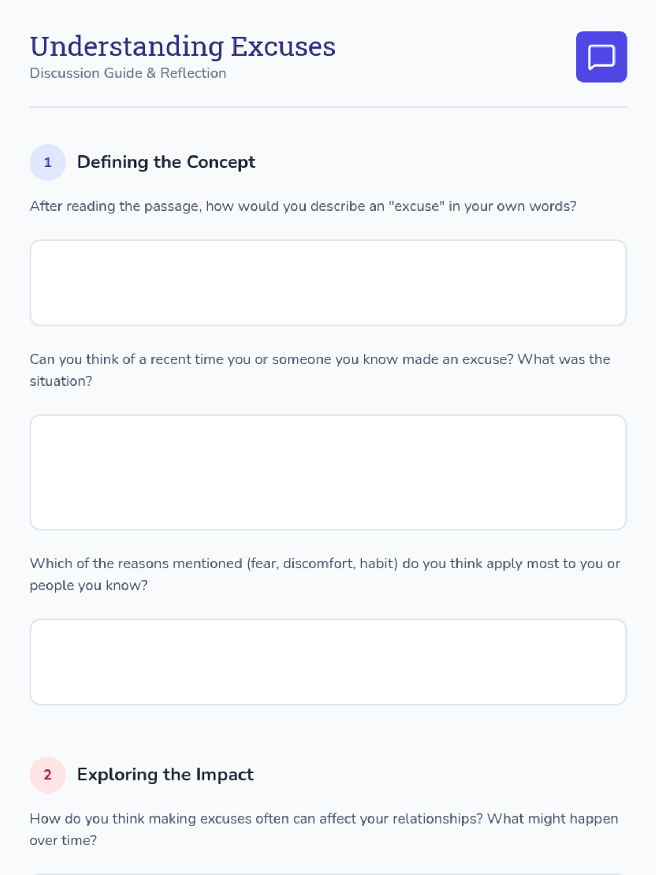This screenshot has height=875, width=656.
Task: Click the red number 2 section badge
Action: 48,775
